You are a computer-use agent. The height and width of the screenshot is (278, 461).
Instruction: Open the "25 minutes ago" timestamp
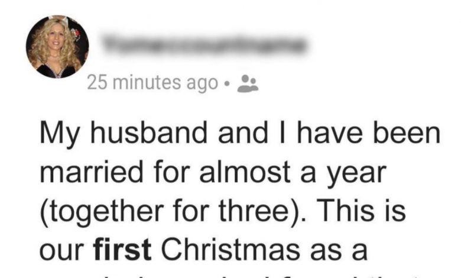coord(152,84)
